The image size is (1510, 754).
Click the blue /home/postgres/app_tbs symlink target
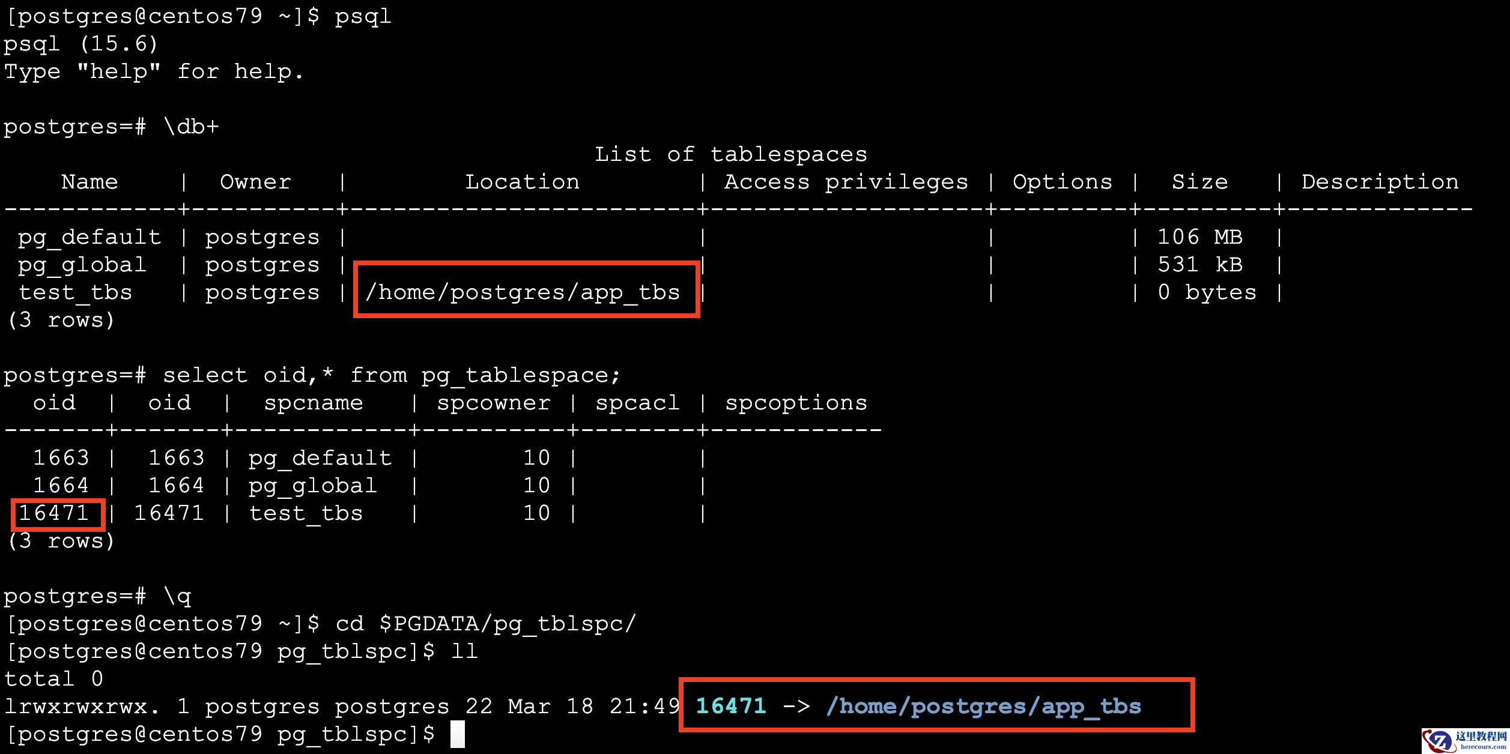click(x=983, y=706)
